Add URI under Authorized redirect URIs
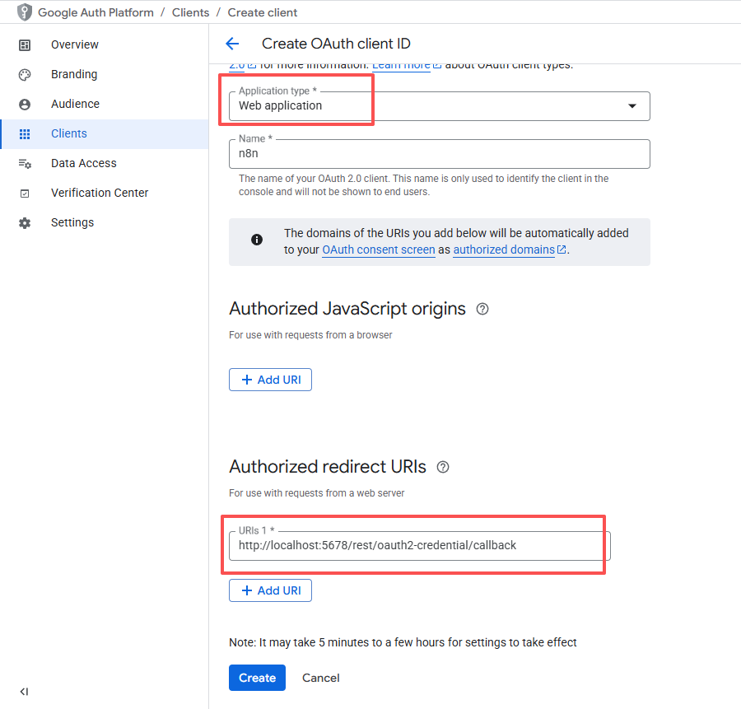The height and width of the screenshot is (709, 741). (x=270, y=590)
